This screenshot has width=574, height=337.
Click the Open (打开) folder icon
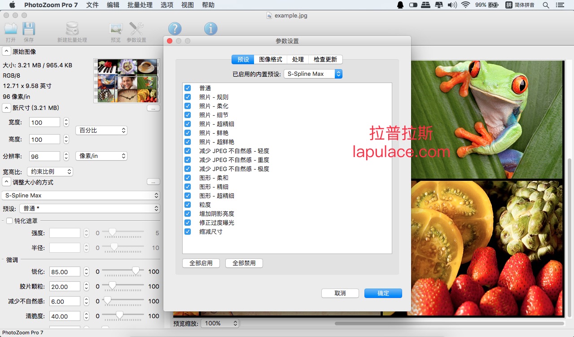(x=11, y=30)
